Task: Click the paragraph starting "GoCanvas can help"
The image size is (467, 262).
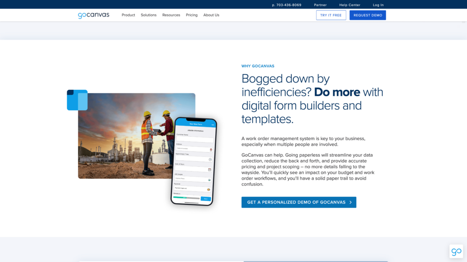Action: 308,170
